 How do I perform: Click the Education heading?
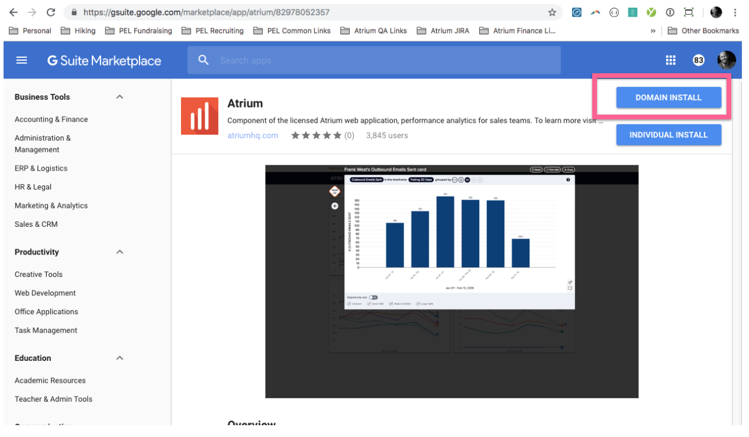tap(33, 358)
